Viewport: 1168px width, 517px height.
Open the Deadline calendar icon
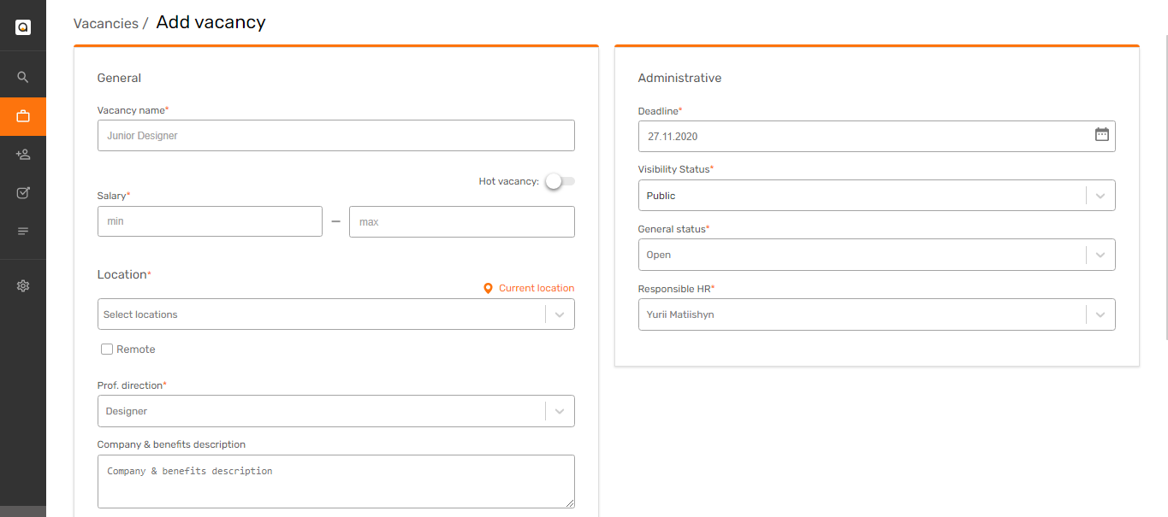(1102, 135)
